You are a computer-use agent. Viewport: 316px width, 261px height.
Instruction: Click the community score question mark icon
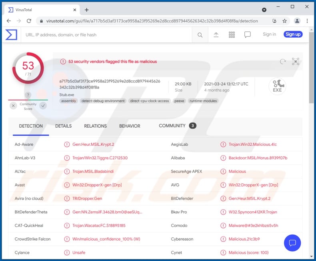pos(28,95)
